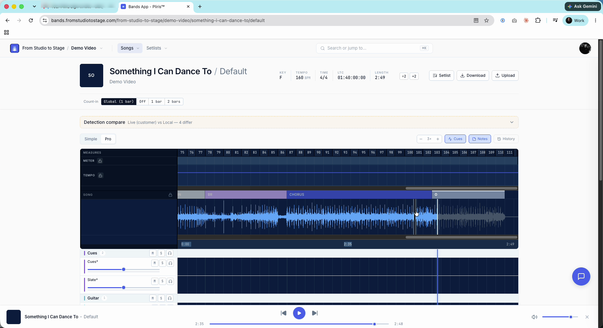Open the Setlists dropdown
This screenshot has width=603, height=328.
click(x=157, y=48)
